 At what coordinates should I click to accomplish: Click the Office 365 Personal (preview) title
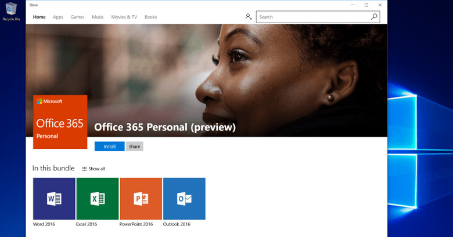pos(165,127)
